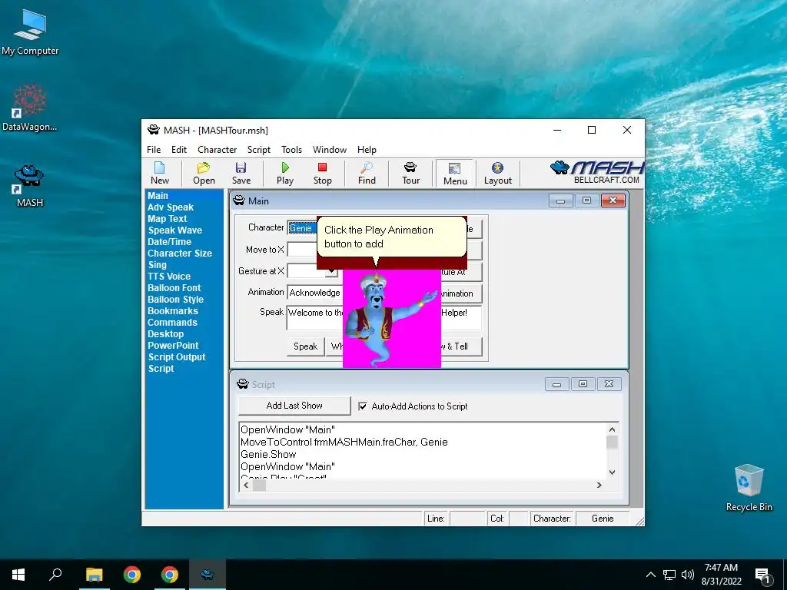Open the Character menu
This screenshot has height=590, width=787.
pos(217,150)
